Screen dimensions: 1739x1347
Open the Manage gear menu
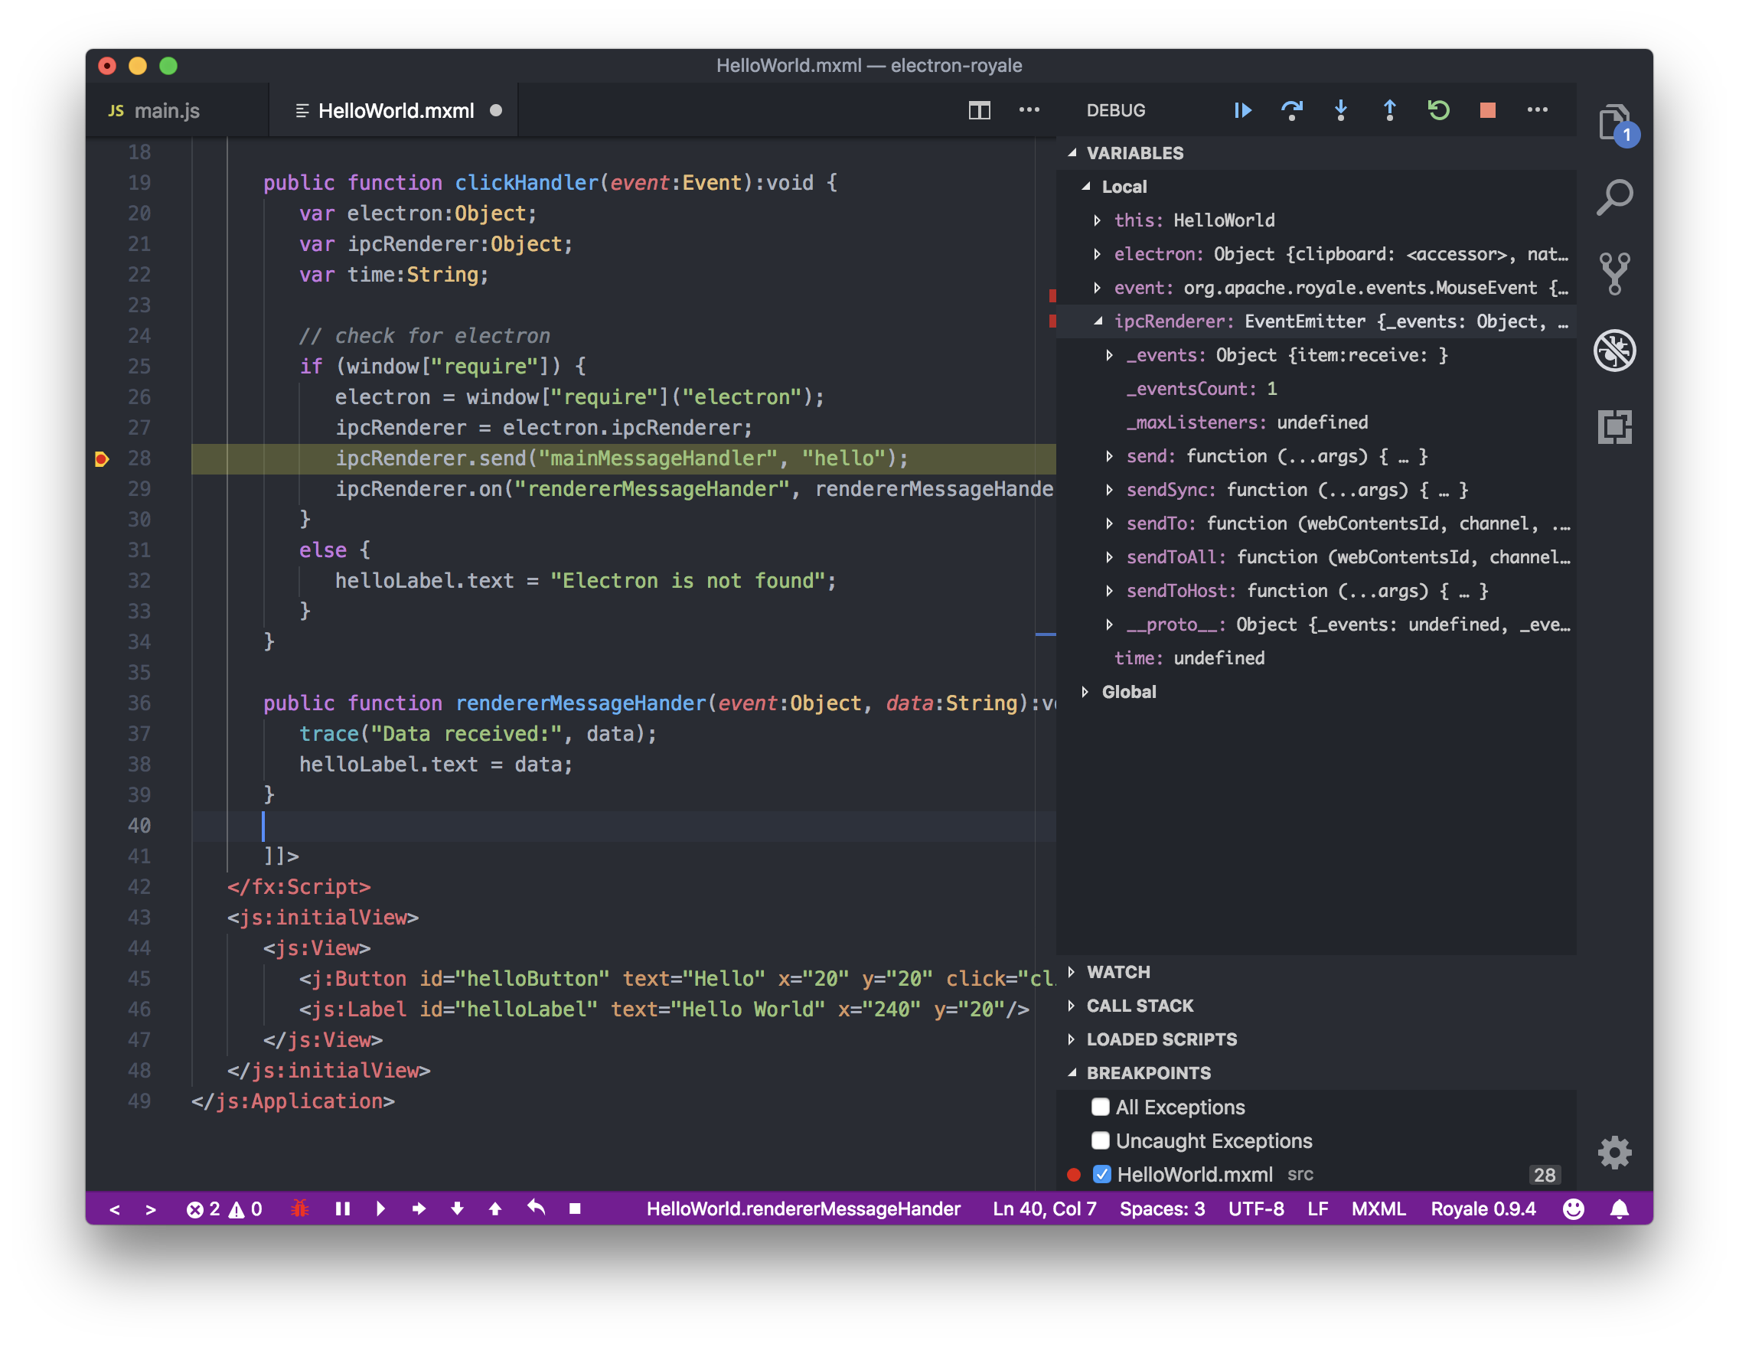coord(1615,1152)
